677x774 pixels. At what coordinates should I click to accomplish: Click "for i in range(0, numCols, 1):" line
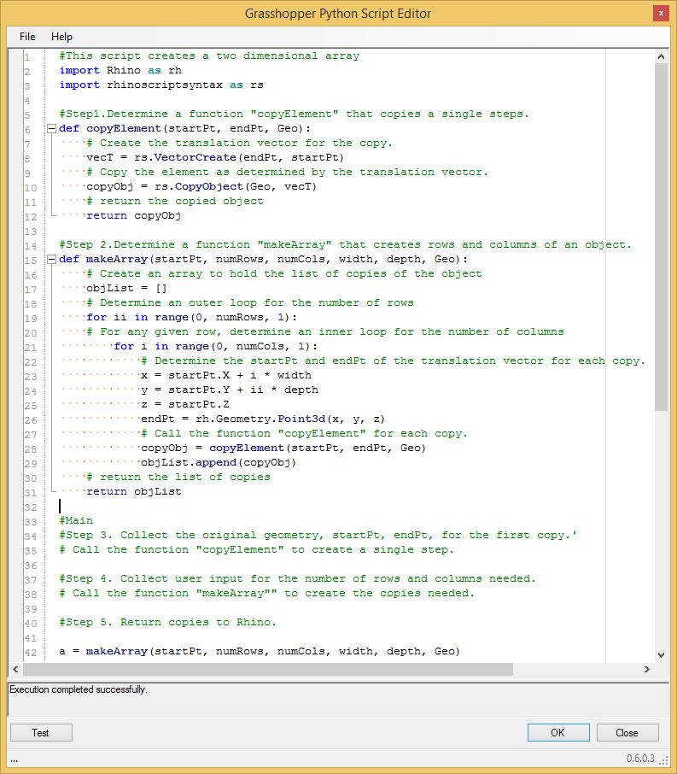coord(216,347)
